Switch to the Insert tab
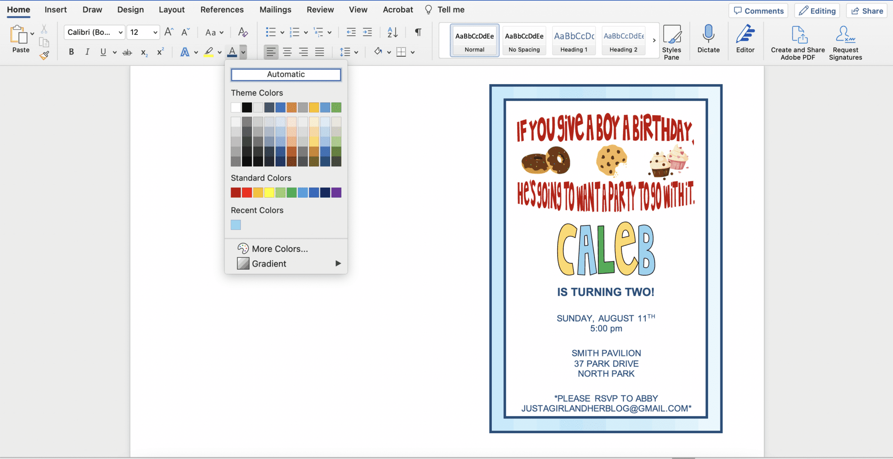The width and height of the screenshot is (893, 459). tap(56, 10)
